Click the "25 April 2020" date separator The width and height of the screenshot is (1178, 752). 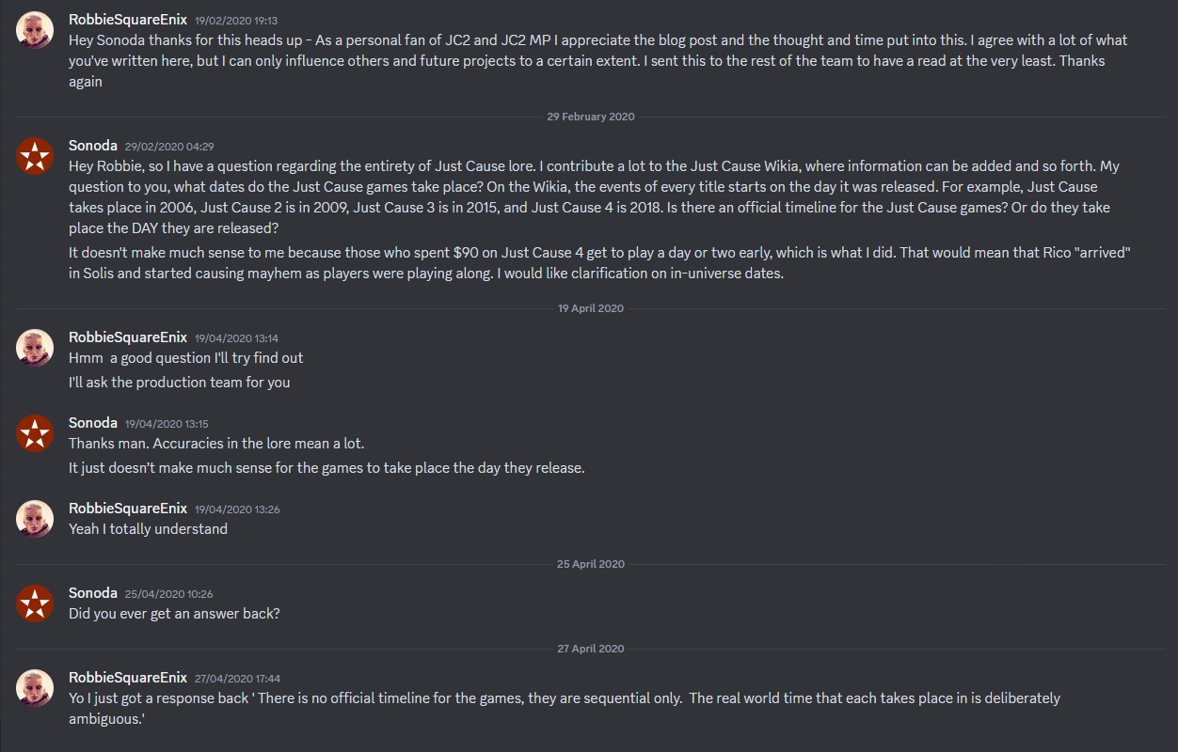pos(590,564)
